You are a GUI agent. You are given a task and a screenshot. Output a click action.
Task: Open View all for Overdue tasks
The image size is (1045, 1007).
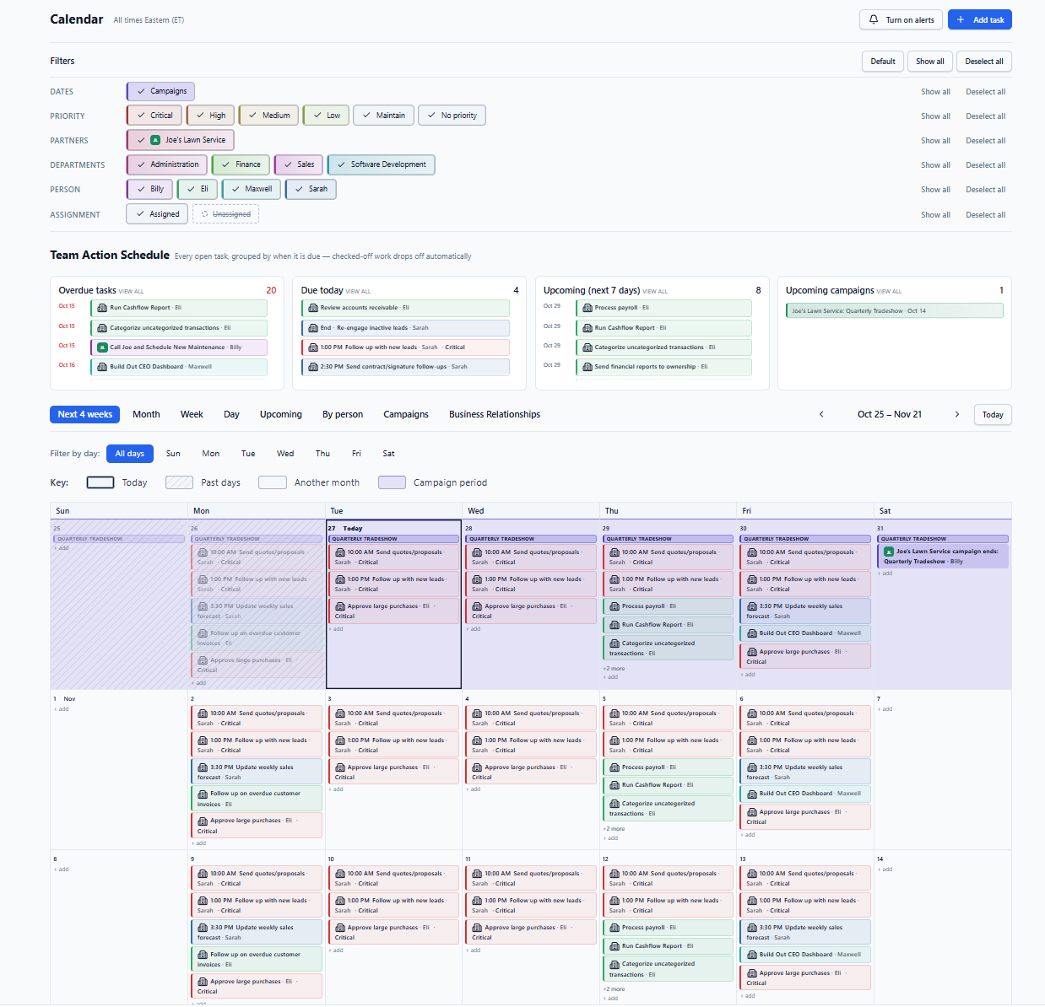pos(131,292)
